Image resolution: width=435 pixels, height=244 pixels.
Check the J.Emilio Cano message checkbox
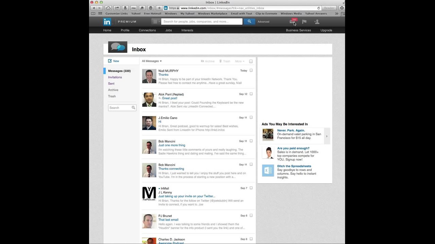tap(251, 117)
